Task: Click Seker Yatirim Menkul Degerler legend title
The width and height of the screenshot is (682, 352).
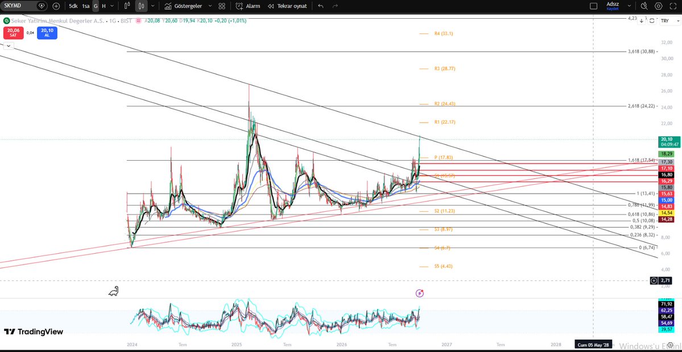Action: [x=57, y=20]
